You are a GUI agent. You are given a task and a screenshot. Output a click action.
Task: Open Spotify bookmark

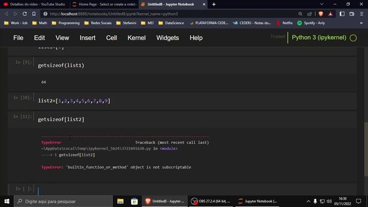[x=311, y=23]
